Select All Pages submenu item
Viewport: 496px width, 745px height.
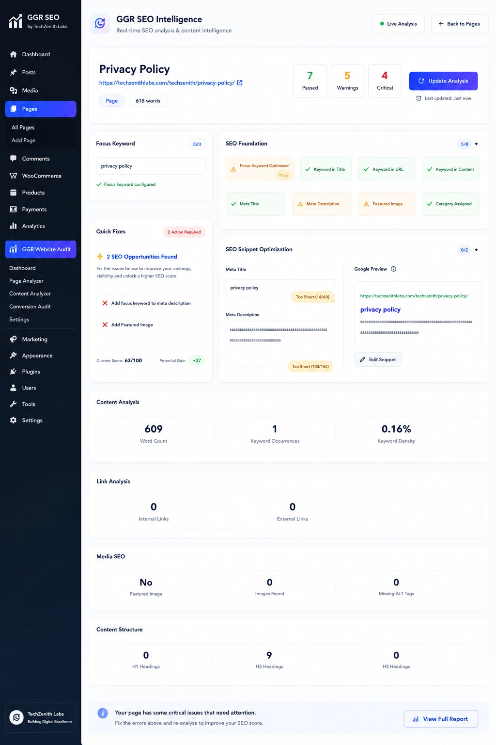point(23,128)
